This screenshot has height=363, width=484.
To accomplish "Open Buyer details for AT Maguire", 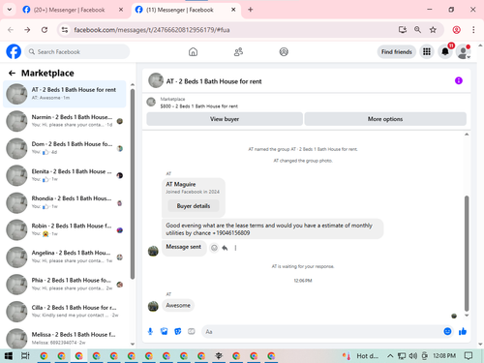I will coord(194,206).
